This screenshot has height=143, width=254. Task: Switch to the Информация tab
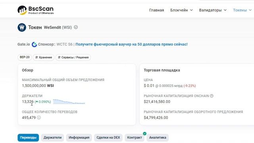coord(79,137)
